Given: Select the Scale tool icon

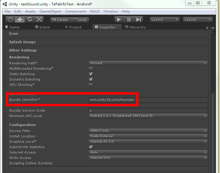Looking at the screenshot, I should (39, 19).
